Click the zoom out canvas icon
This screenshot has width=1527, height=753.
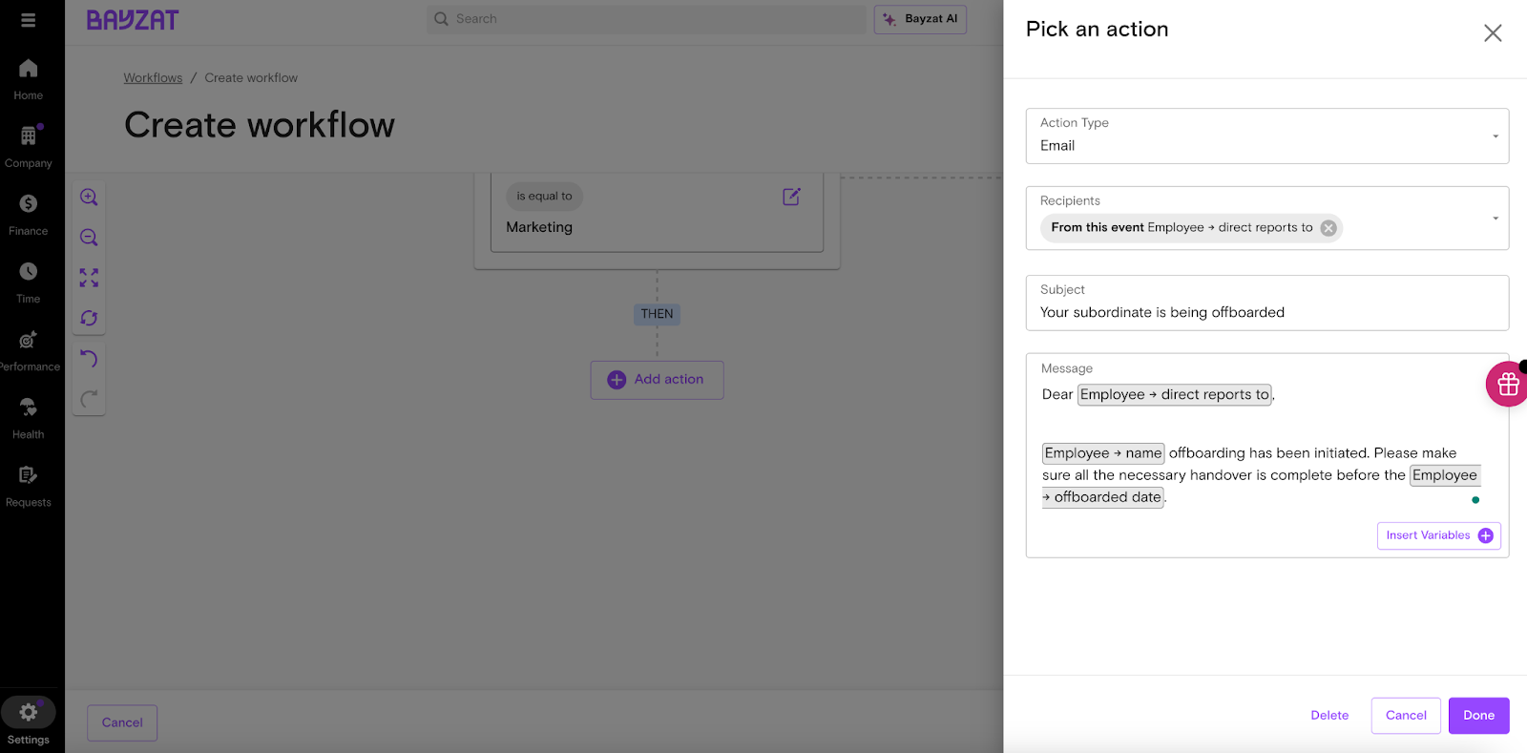pyautogui.click(x=89, y=238)
